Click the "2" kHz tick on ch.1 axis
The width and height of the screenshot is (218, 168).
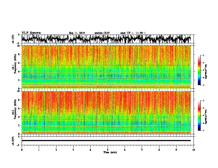pyautogui.click(x=20, y=80)
